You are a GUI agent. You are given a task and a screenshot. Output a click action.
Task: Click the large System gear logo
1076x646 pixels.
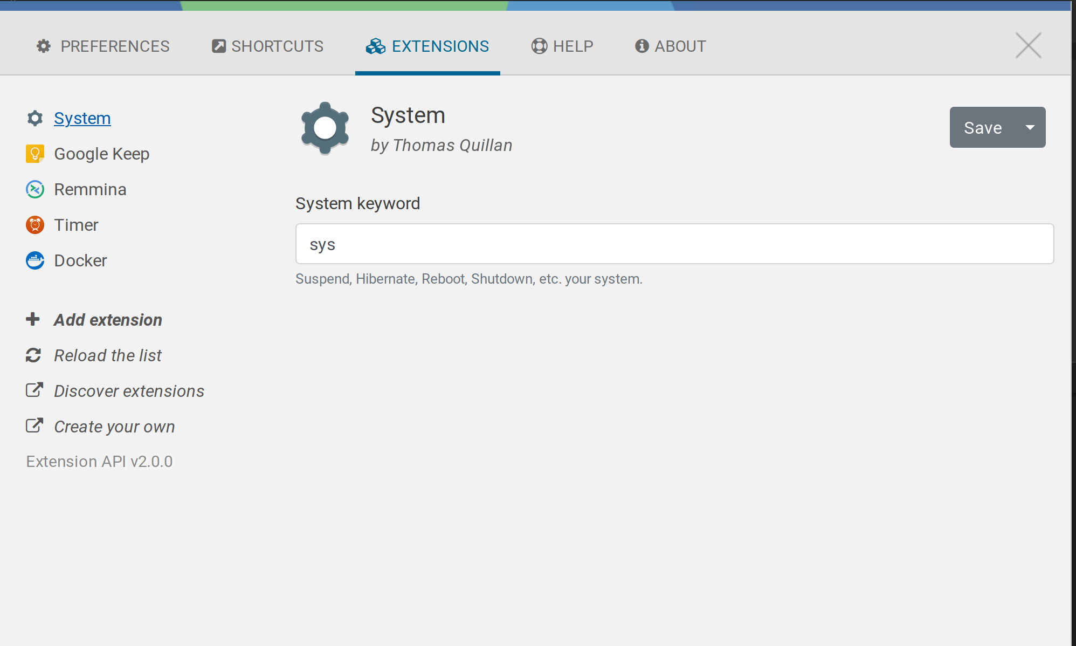325,128
